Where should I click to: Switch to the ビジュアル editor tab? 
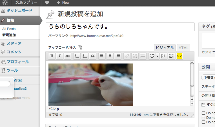click(x=165, y=48)
